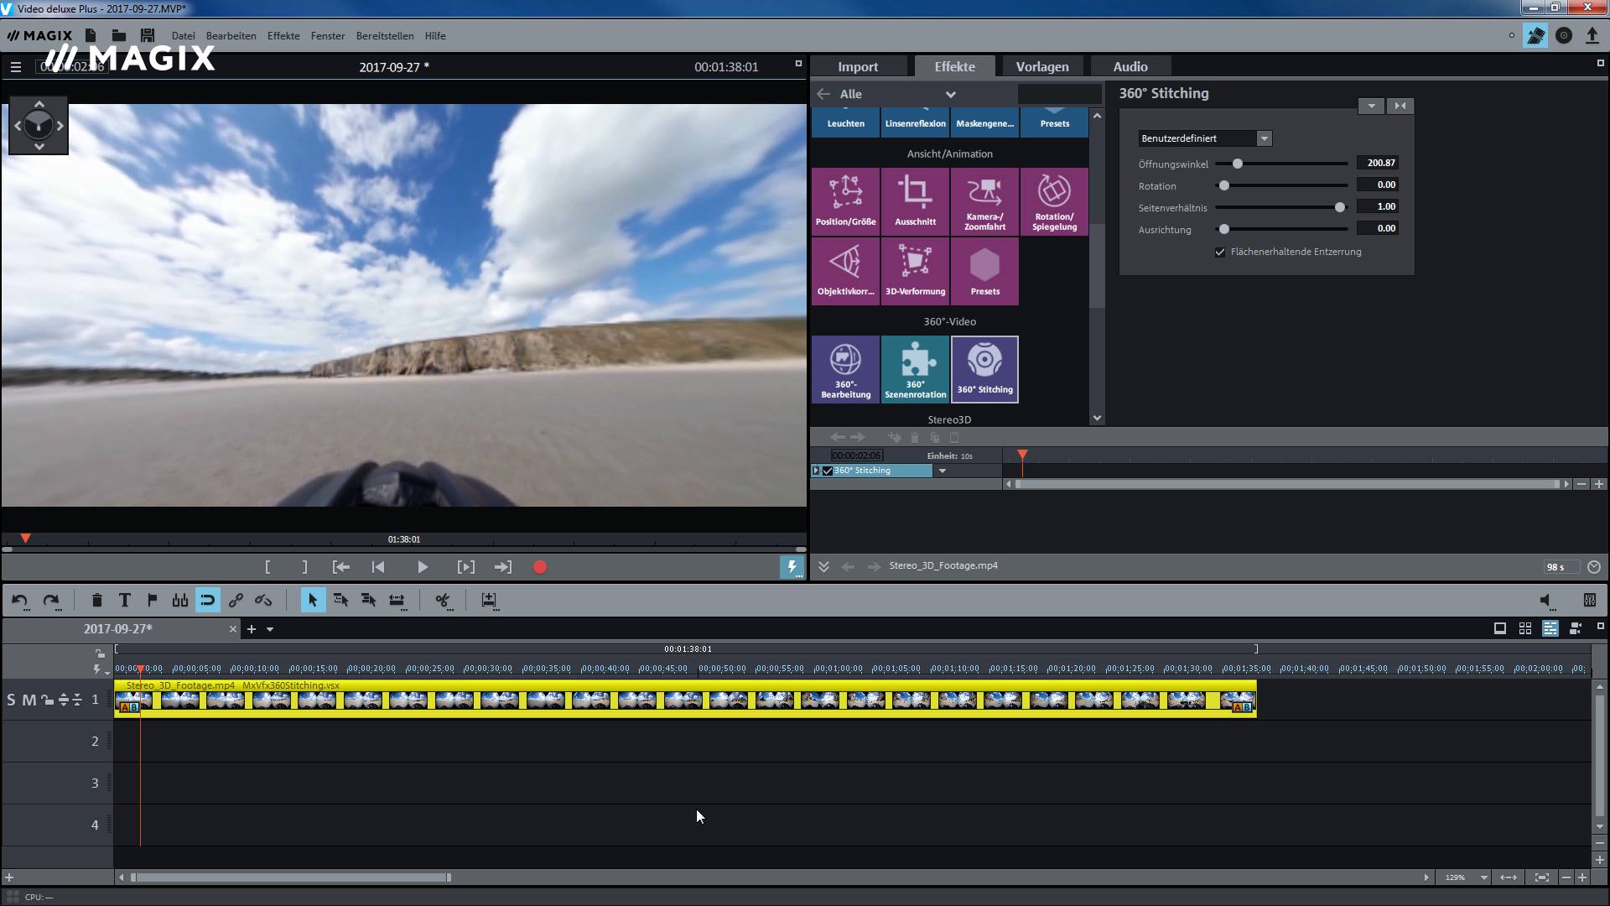Screen dimensions: 1610x906
Task: Open the preview hamburger menu
Action: (16, 67)
